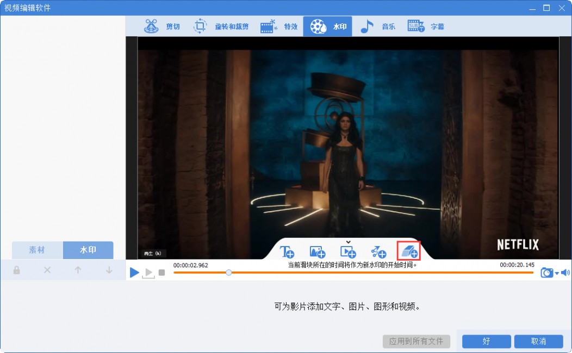
Task: Select the 水印 tab in left panel
Action: (x=88, y=250)
